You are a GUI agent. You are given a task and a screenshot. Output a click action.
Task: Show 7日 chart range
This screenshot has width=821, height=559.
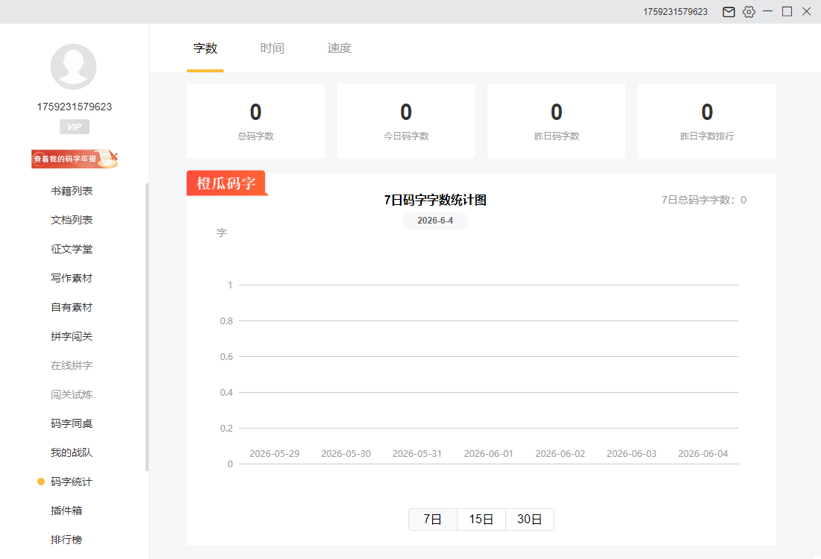tap(432, 519)
